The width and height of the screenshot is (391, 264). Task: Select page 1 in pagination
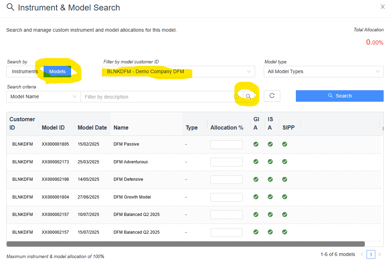(x=371, y=255)
